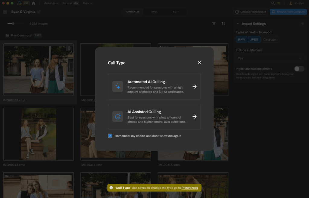Viewport: 309px width, 198px height.
Task: Open the Marketplace menu item
Action: pos(51,3)
